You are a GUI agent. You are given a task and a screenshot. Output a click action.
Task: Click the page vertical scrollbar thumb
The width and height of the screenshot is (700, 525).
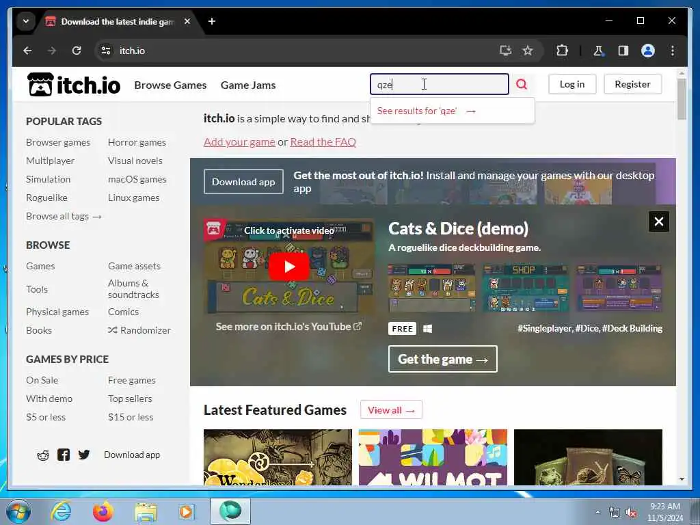click(682, 99)
